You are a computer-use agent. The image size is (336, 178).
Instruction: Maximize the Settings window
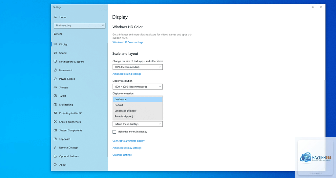pyautogui.click(x=313, y=7)
